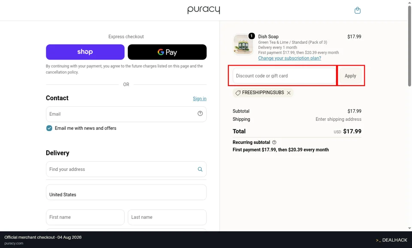
Task: Click the Delivery every 1 month text
Action: 278,48
